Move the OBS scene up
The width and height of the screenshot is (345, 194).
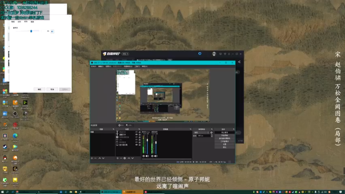[x=100, y=158]
